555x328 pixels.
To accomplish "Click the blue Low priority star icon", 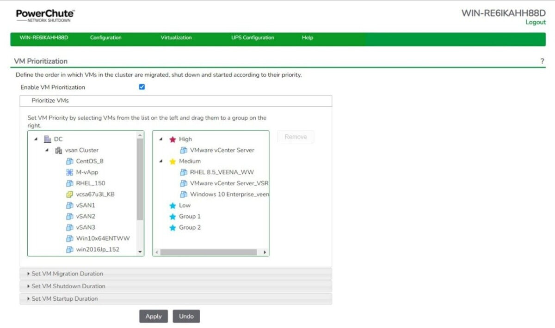I will (x=173, y=206).
